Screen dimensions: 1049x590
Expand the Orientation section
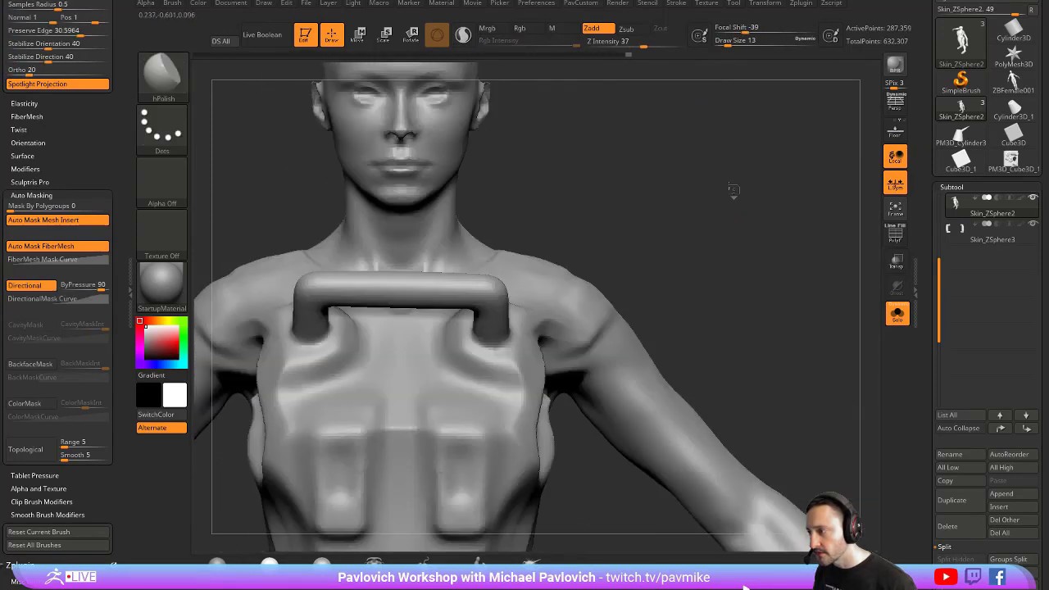coord(28,143)
